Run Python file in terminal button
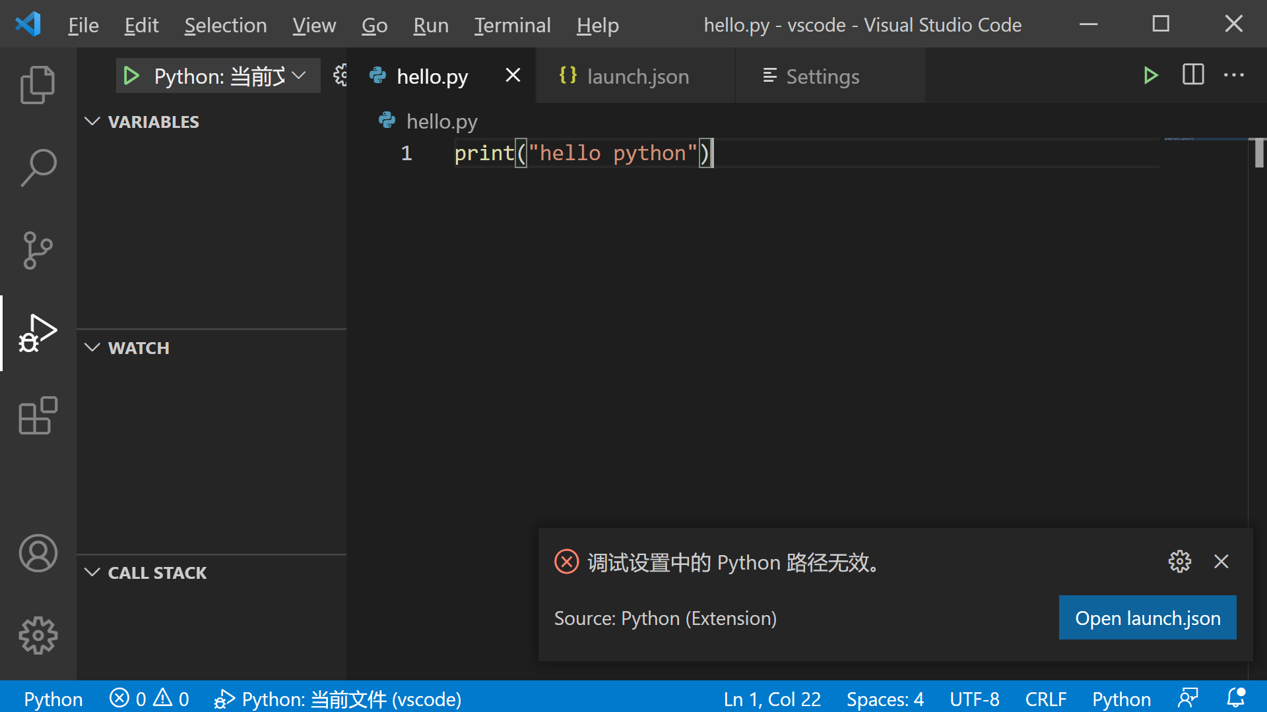The image size is (1267, 712). 1150,76
